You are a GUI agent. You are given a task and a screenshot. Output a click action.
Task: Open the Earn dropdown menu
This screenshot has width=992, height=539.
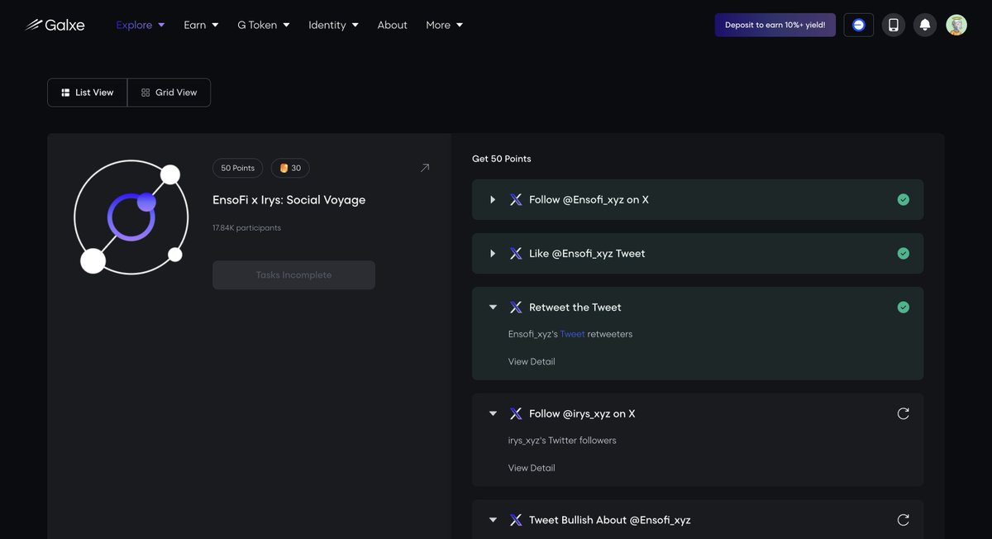201,25
